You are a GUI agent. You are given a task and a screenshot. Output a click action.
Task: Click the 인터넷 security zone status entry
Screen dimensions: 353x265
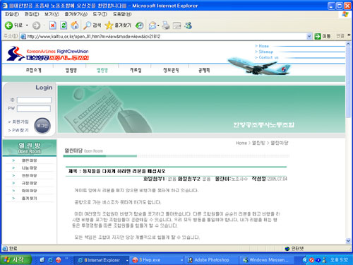tap(294, 249)
